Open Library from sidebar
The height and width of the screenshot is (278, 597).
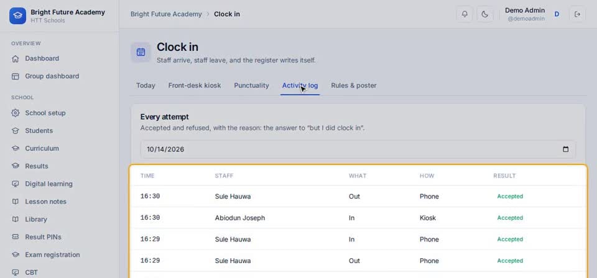[x=36, y=219]
